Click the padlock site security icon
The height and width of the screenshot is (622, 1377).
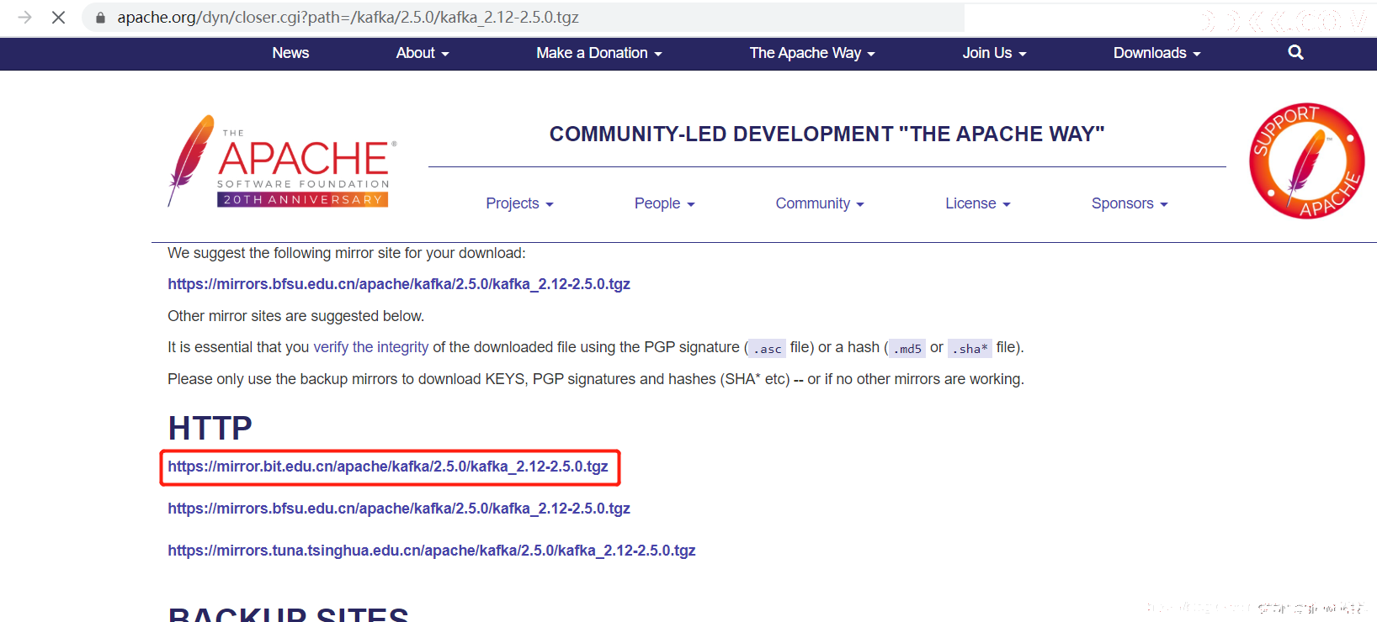[x=100, y=18]
